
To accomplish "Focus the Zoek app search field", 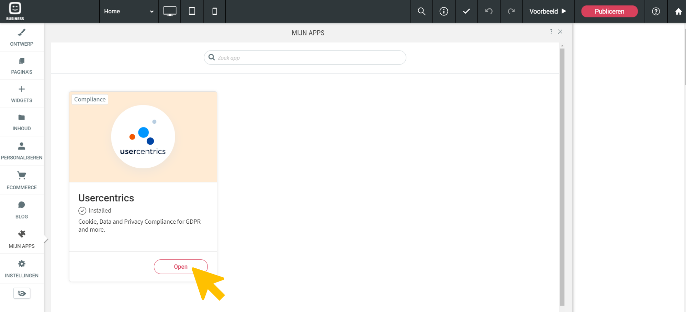I will [x=309, y=58].
